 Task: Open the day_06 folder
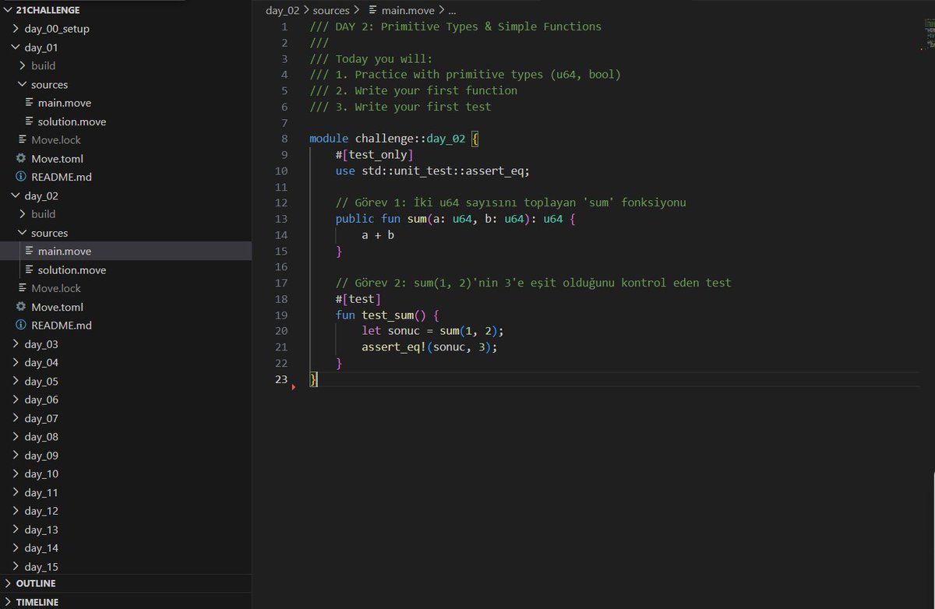[x=41, y=400]
